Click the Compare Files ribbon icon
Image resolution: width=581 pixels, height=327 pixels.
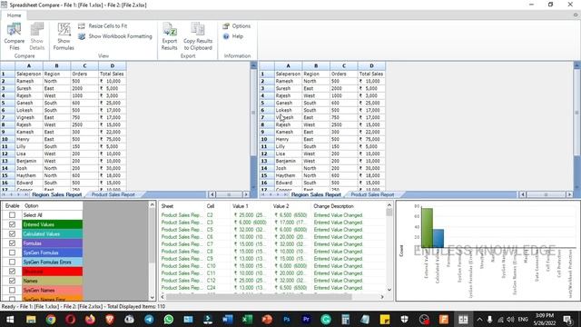coord(15,36)
